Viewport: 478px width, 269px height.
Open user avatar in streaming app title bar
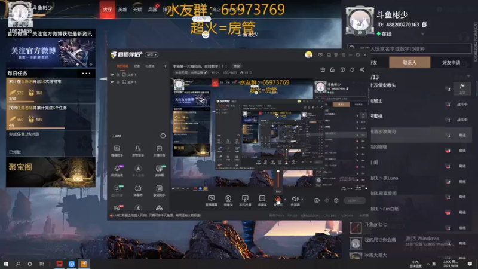tap(308, 54)
